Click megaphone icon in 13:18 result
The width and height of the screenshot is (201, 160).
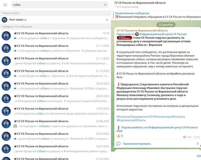[x=15, y=33]
